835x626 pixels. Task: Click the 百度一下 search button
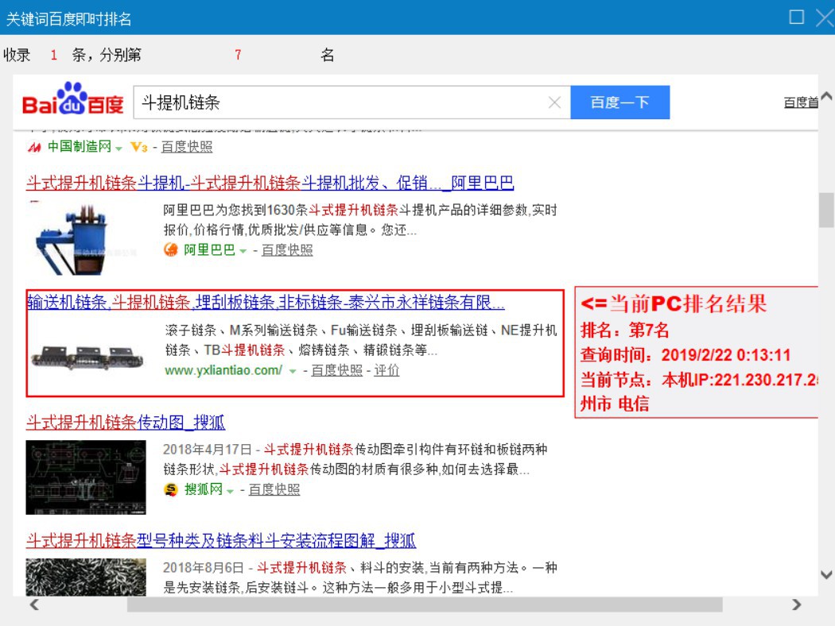coord(619,102)
